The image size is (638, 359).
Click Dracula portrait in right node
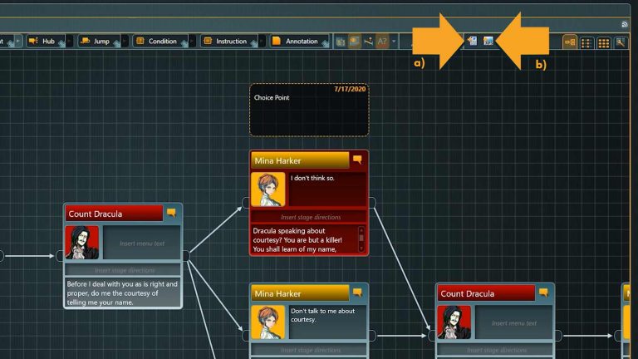[454, 322]
